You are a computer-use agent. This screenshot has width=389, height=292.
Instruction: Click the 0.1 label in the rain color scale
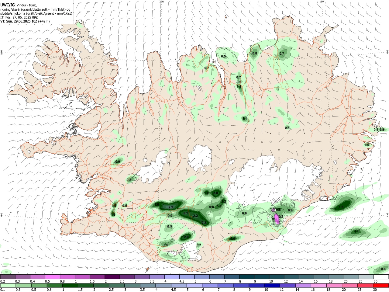click(x=3, y=290)
